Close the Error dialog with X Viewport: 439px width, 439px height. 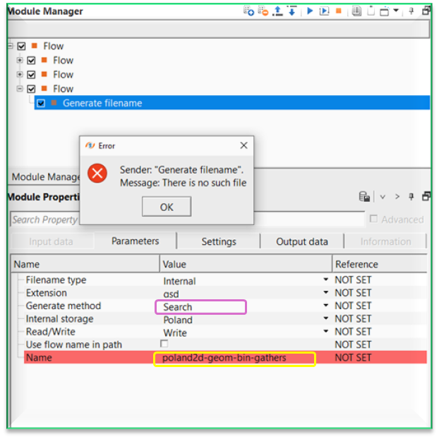(x=244, y=145)
